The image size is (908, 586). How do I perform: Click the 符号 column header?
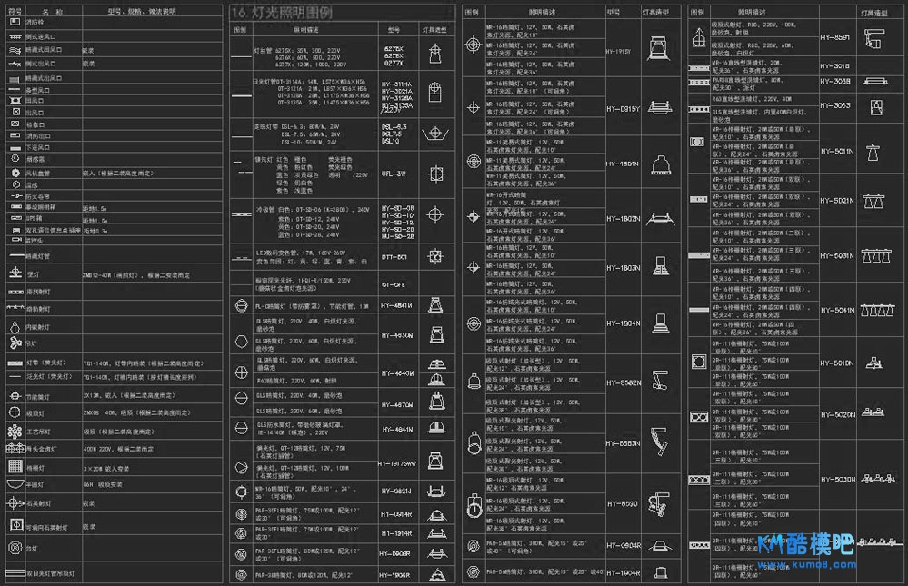(15, 10)
